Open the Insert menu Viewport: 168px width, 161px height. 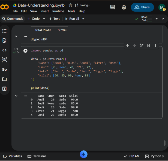(44, 11)
